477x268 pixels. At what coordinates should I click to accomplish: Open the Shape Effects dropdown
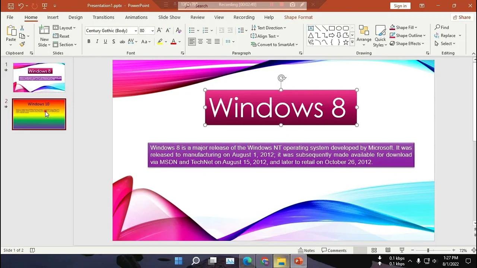[407, 44]
